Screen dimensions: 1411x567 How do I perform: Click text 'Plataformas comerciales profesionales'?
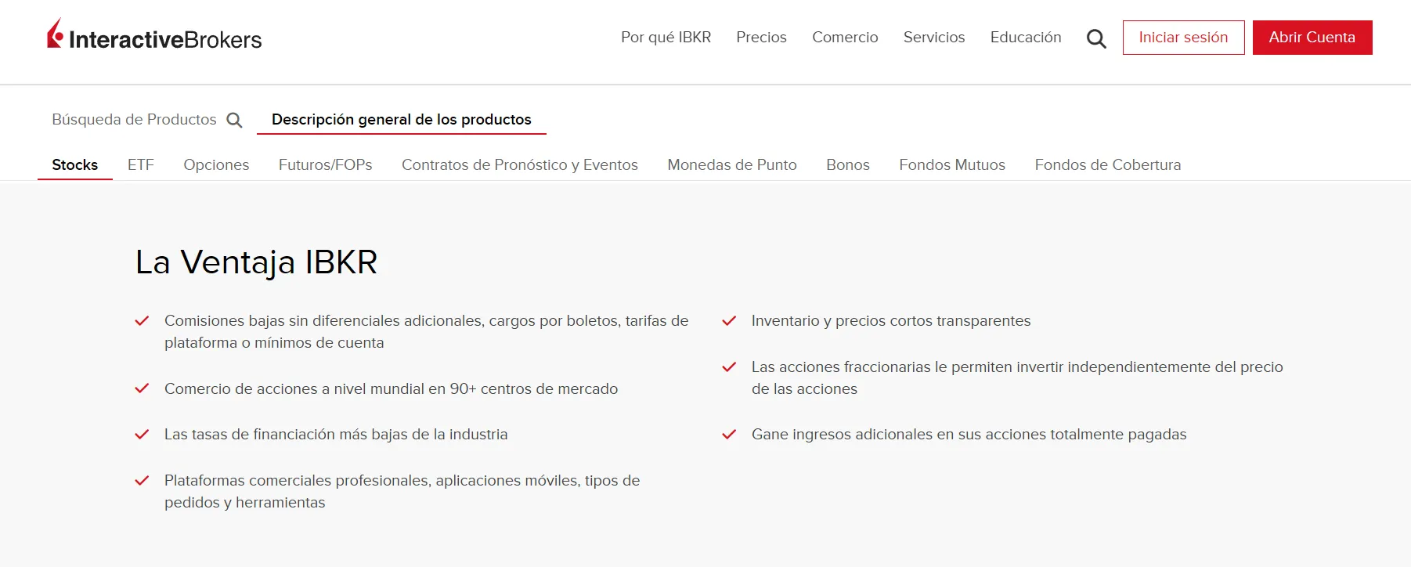(x=297, y=481)
